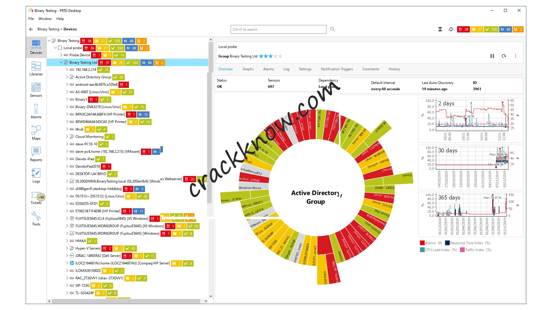Switch to the Settings tab
The image size is (552, 310).
click(305, 69)
